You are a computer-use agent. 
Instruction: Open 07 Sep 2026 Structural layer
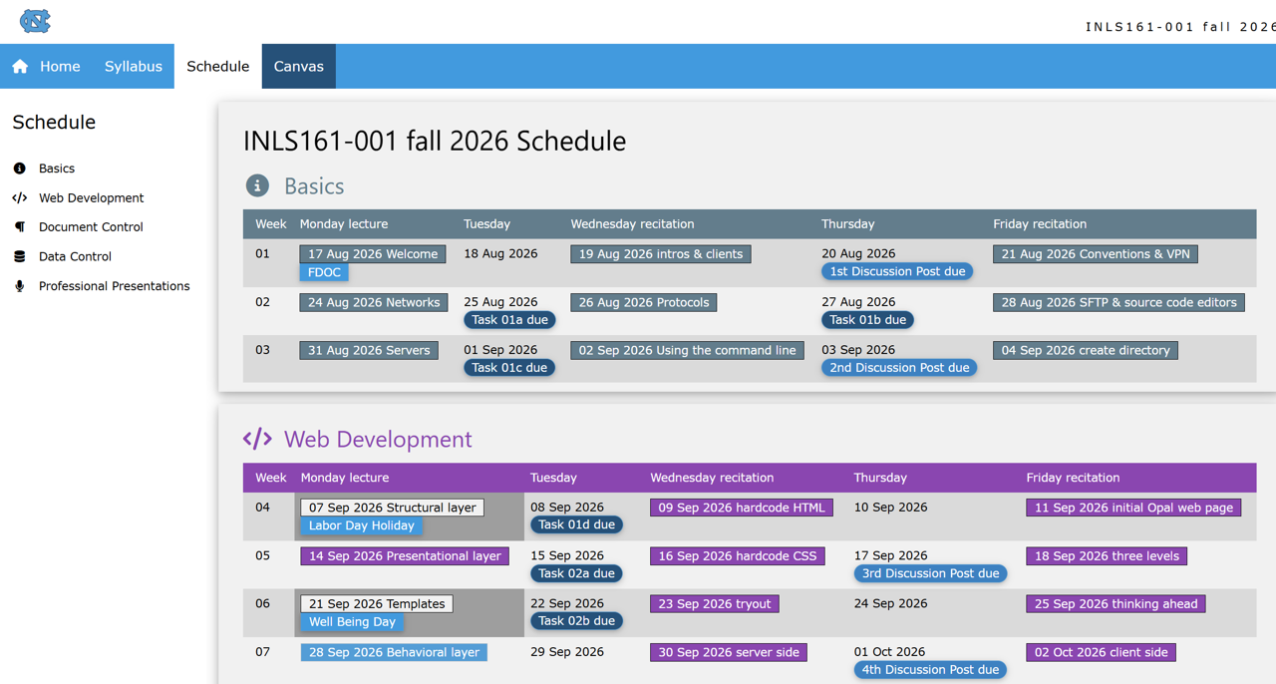click(x=393, y=508)
